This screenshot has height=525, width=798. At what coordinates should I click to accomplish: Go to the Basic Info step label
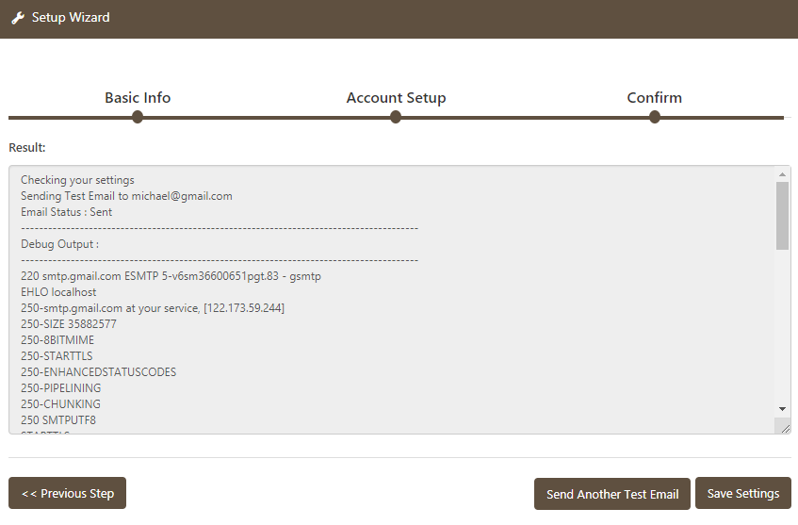(138, 98)
